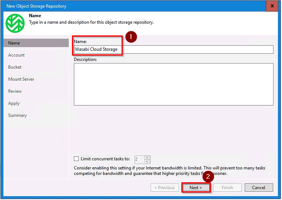Go to the Bucket wizard step

pos(15,67)
